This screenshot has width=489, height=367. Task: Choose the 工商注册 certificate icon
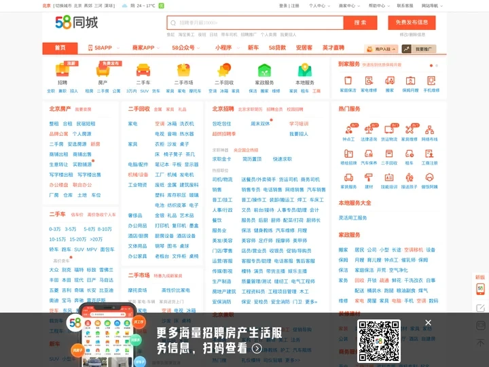tap(429, 153)
